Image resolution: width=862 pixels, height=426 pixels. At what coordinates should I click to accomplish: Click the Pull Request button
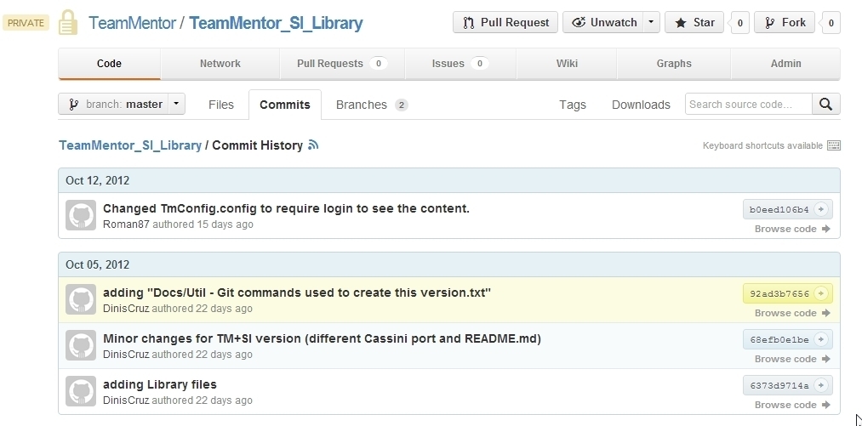tap(505, 23)
